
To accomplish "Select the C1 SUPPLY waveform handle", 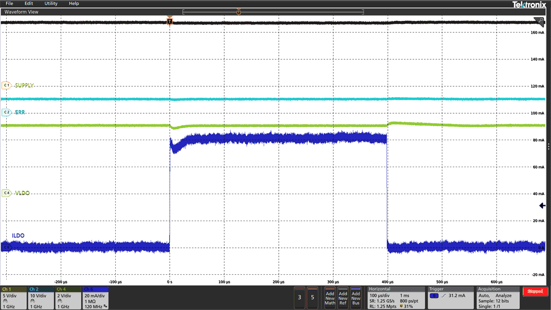I will pyautogui.click(x=6, y=85).
